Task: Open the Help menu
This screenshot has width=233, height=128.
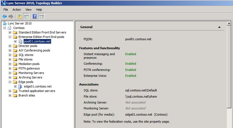Action: [x=39, y=10]
